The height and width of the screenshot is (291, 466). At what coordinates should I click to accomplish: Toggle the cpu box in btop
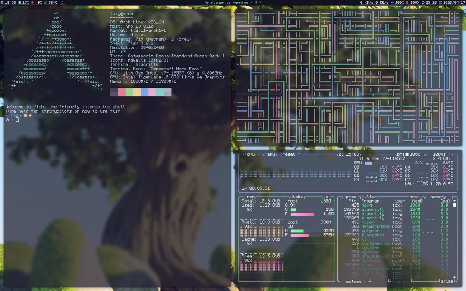click(251, 154)
